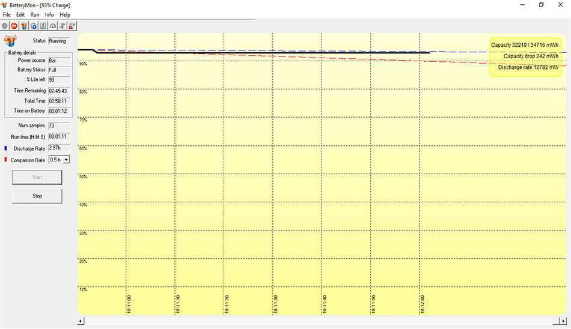Click the graph scroll right arrow
The width and height of the screenshot is (571, 329).
[x=563, y=321]
